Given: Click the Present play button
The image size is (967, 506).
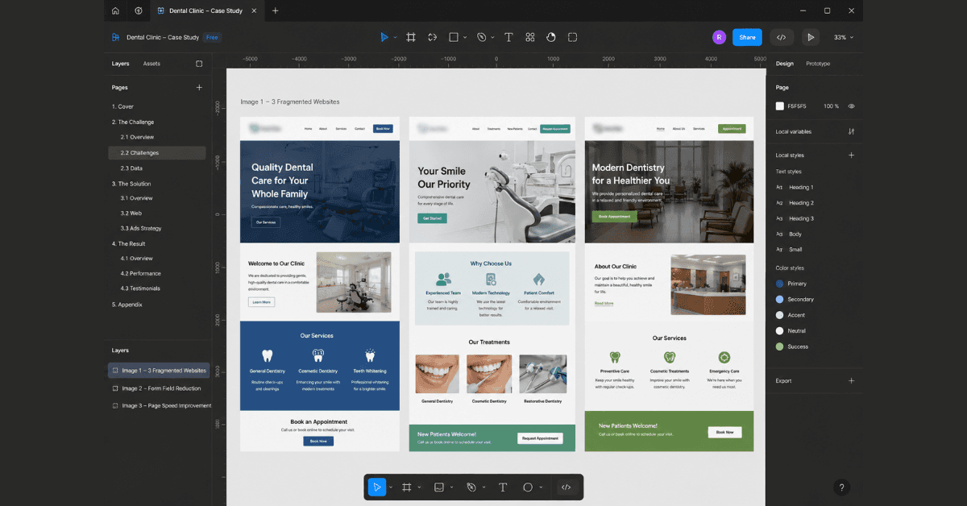Looking at the screenshot, I should click(x=811, y=37).
